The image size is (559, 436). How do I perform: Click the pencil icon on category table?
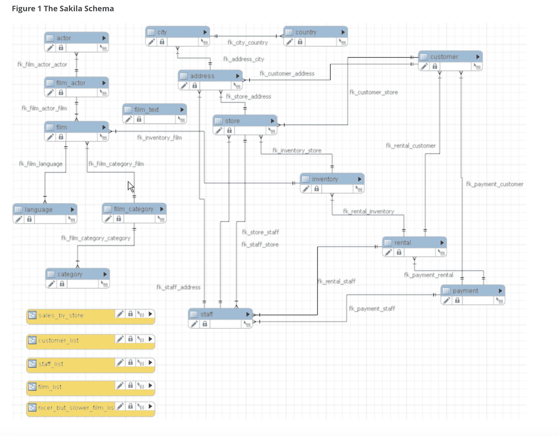pyautogui.click(x=51, y=284)
